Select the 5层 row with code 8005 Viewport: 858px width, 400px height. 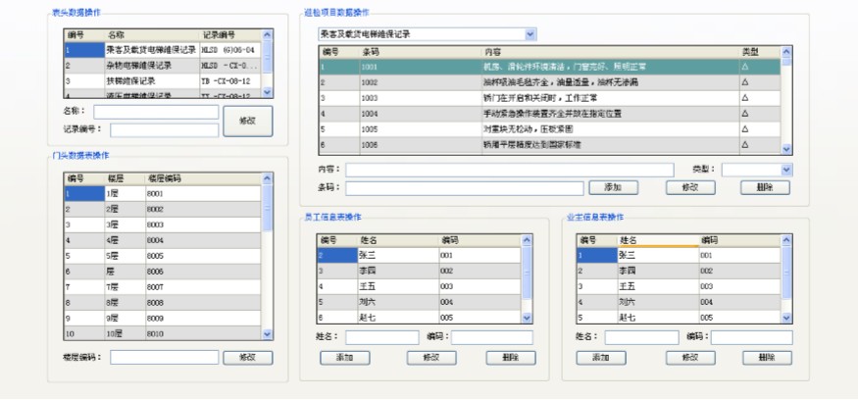tap(163, 256)
